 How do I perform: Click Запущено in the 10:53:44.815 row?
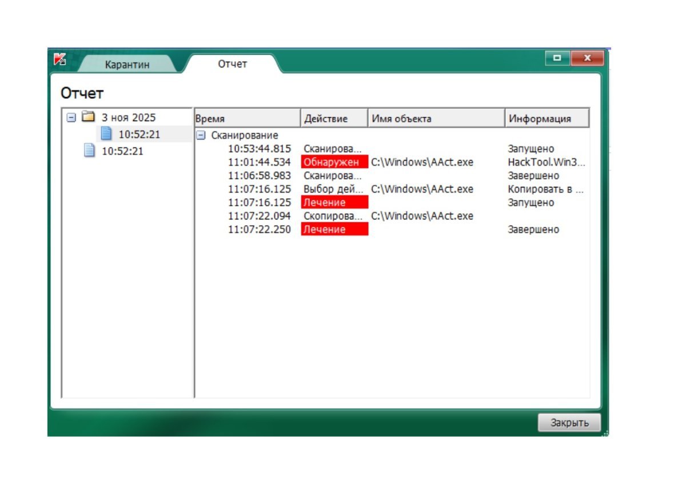531,149
